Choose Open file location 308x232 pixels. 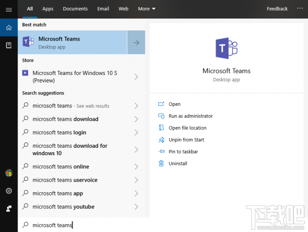(187, 128)
